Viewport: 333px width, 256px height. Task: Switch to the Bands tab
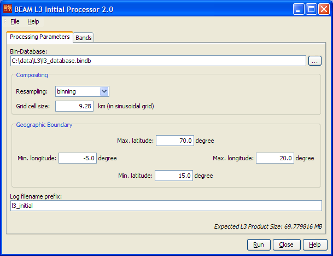(x=84, y=38)
